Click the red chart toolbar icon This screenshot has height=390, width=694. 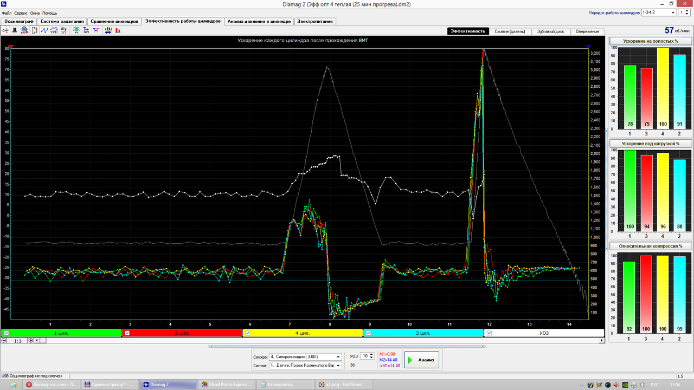point(118,30)
